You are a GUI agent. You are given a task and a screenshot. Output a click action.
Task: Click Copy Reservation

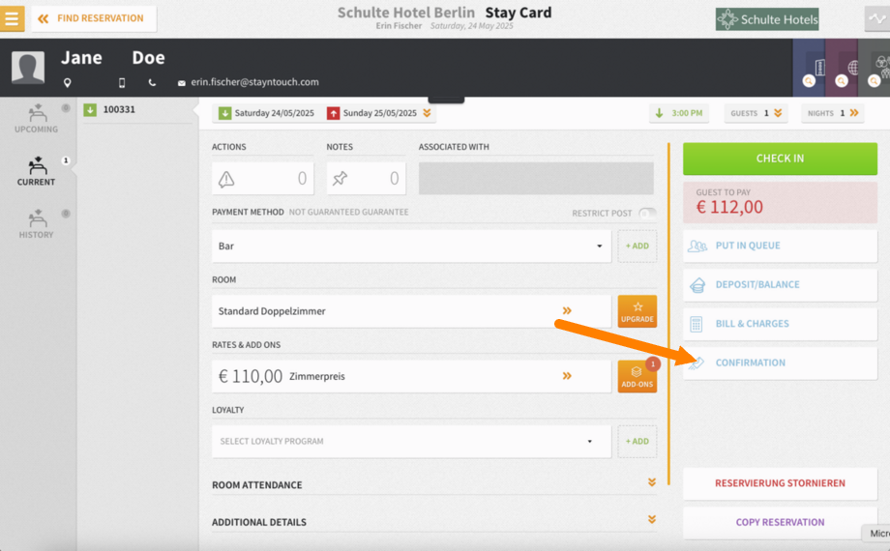(780, 523)
